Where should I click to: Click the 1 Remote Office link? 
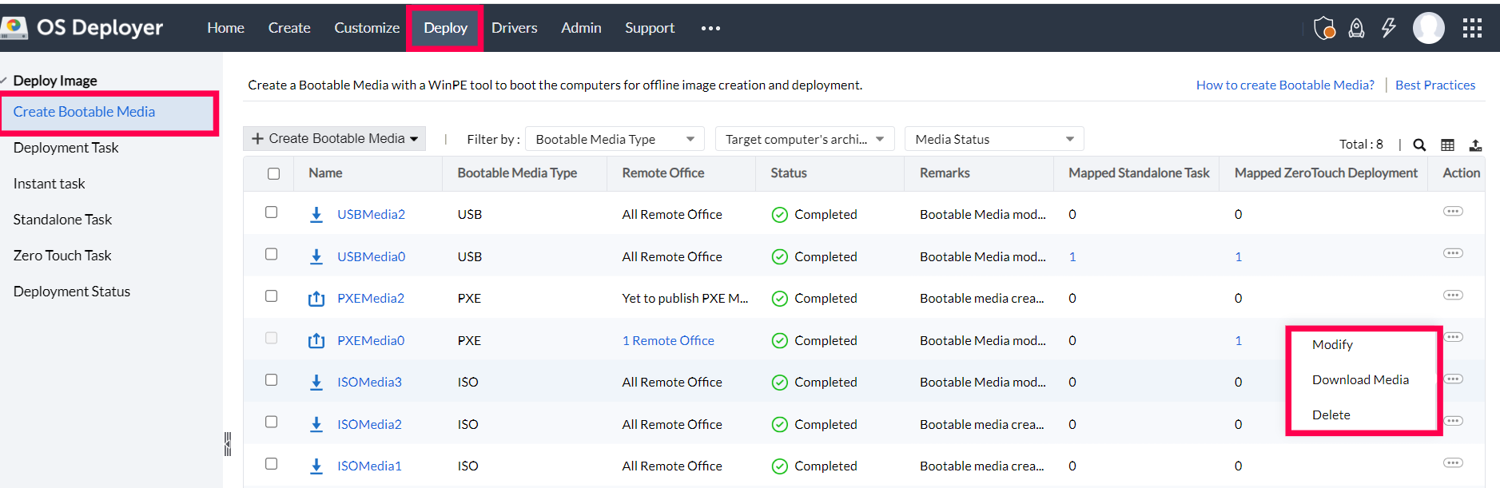(x=668, y=340)
